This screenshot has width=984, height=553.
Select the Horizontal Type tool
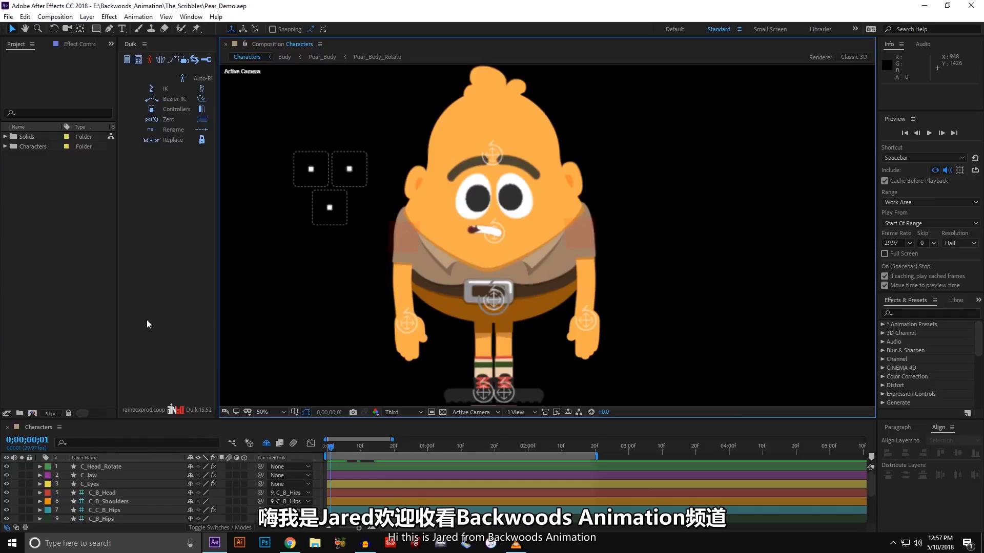pos(122,29)
